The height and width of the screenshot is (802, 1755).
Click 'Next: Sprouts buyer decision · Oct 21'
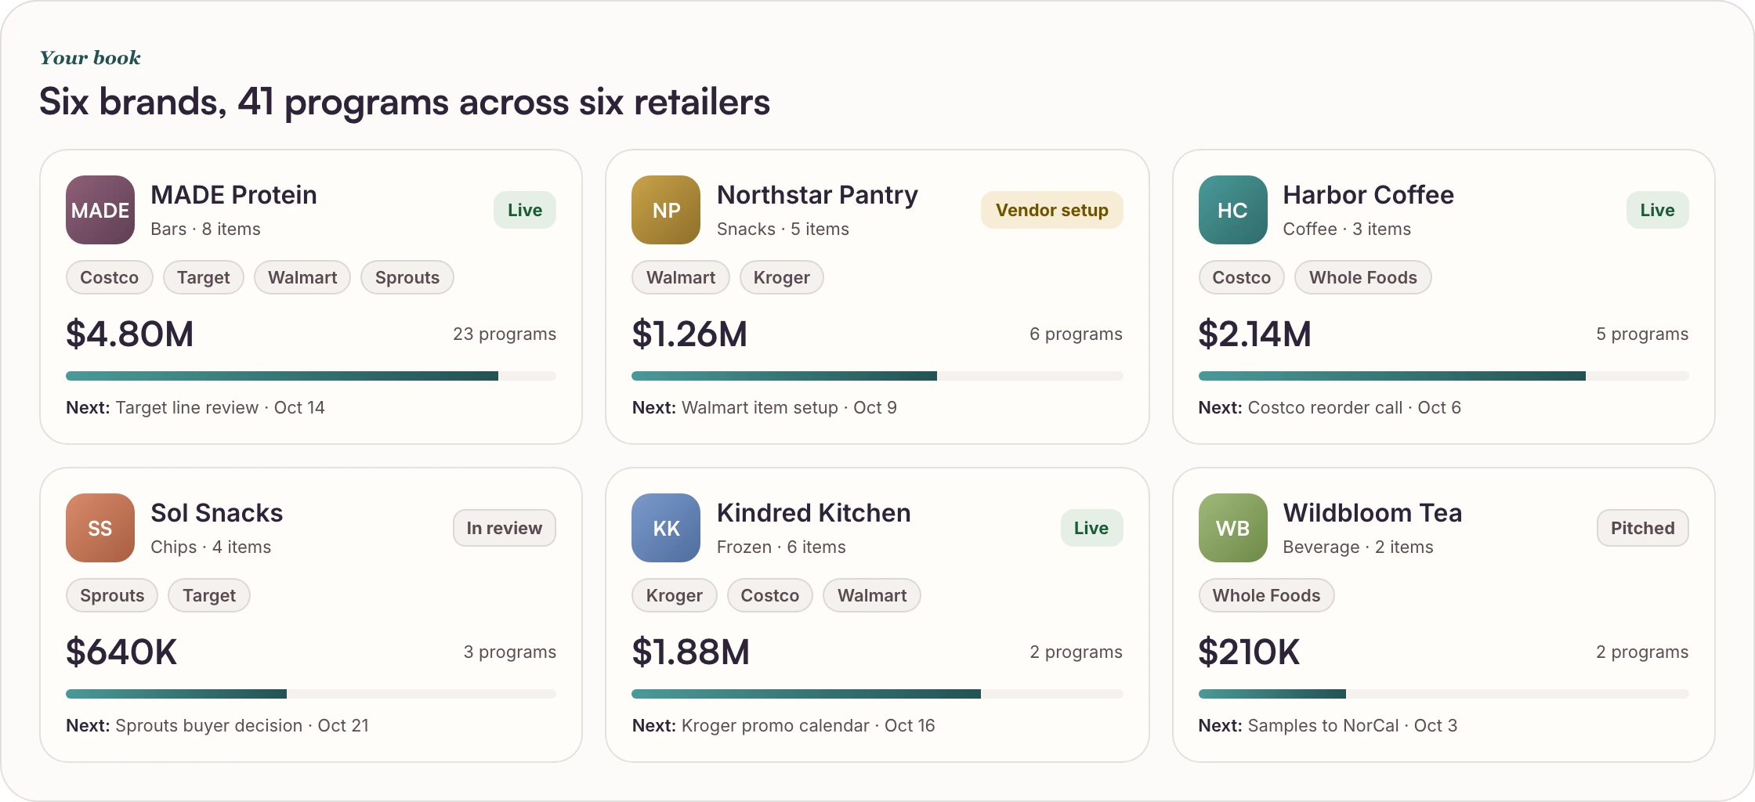[x=217, y=725]
